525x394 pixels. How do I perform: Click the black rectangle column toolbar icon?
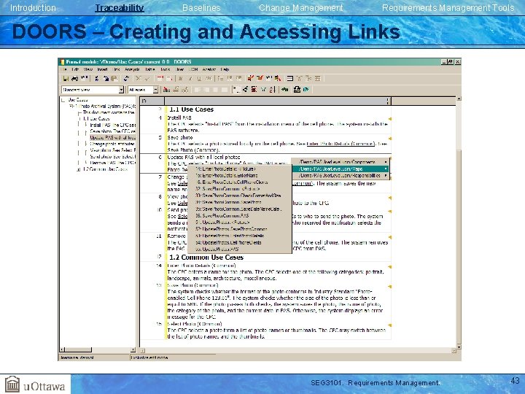click(x=290, y=78)
